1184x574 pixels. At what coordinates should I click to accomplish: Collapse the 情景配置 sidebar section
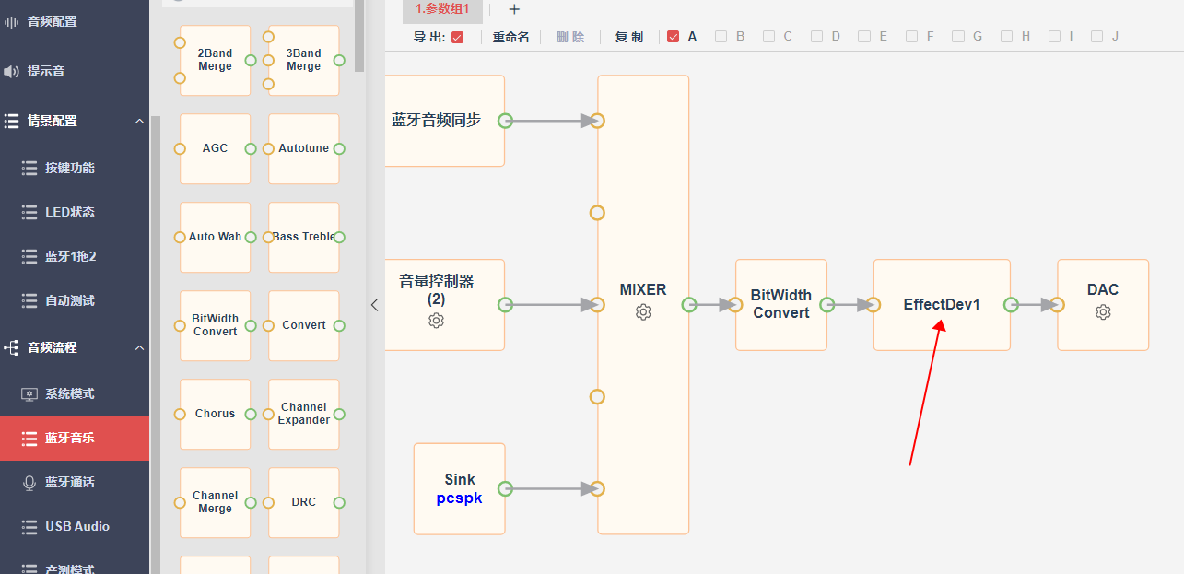(x=139, y=121)
